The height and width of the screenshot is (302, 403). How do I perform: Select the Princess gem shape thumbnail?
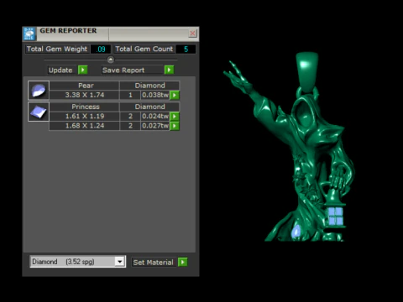(x=39, y=112)
